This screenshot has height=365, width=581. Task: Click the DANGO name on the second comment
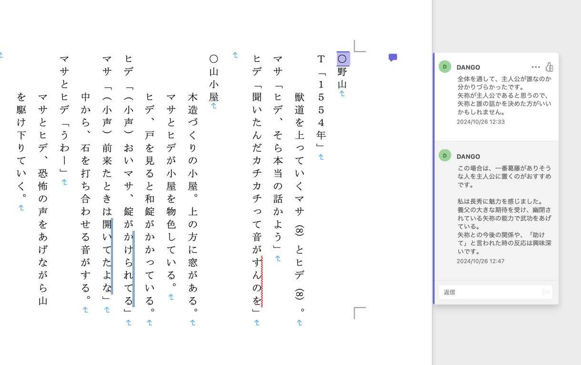click(468, 157)
